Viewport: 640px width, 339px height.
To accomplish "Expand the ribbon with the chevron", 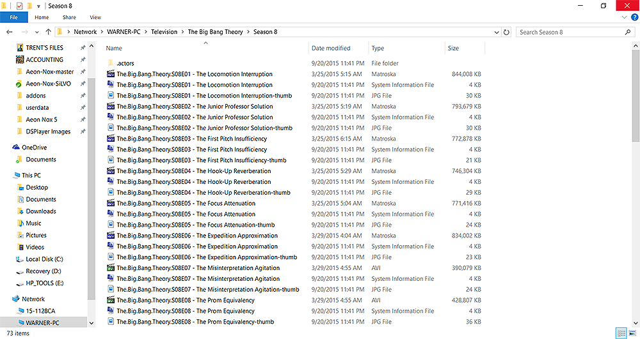I will click(x=624, y=17).
